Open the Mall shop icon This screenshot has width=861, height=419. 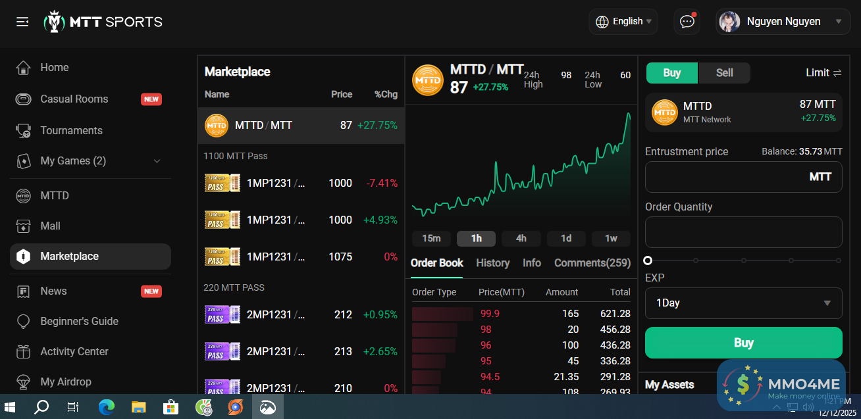[x=24, y=226]
